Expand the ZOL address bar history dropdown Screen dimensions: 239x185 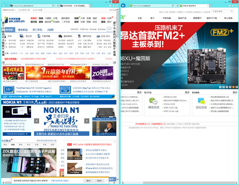point(56,5)
